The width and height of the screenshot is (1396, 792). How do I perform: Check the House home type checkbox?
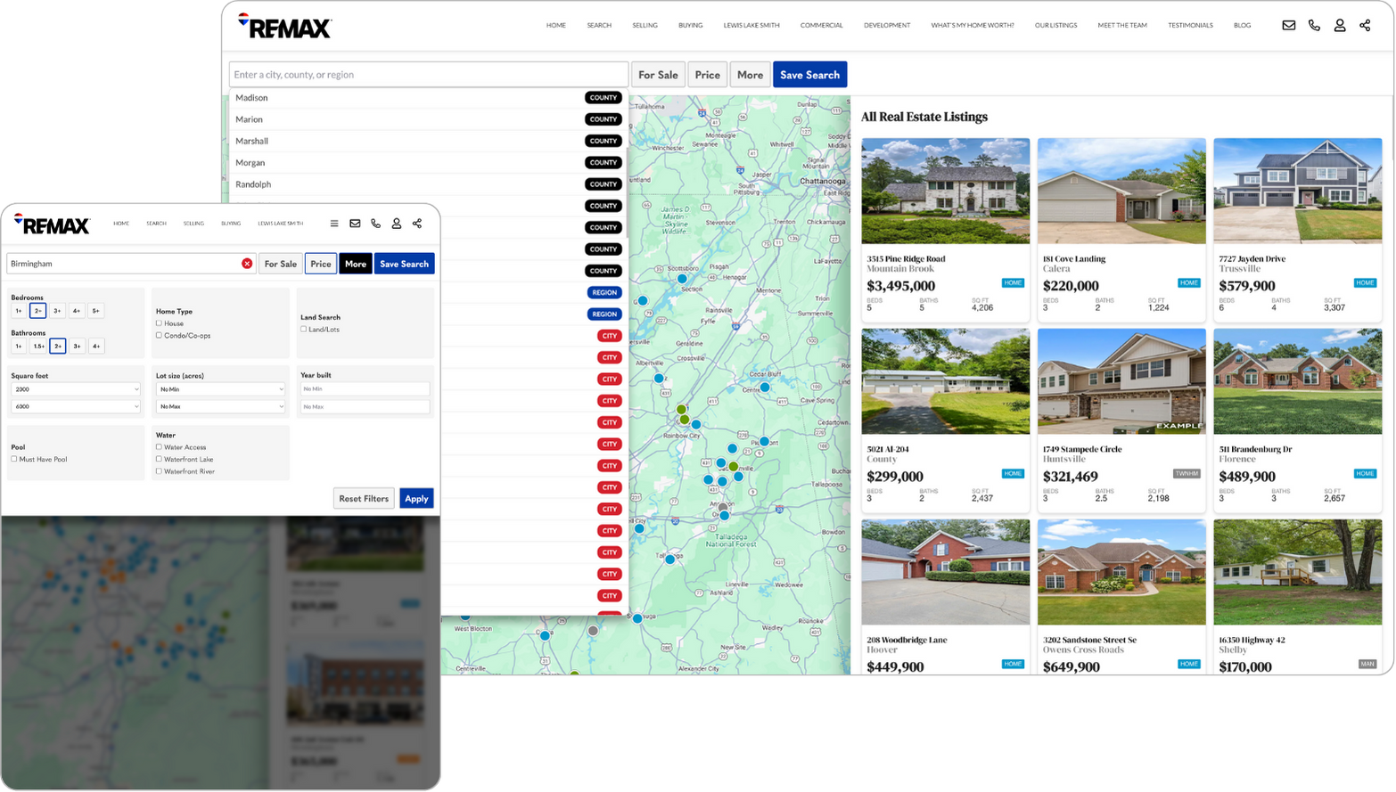tap(159, 323)
